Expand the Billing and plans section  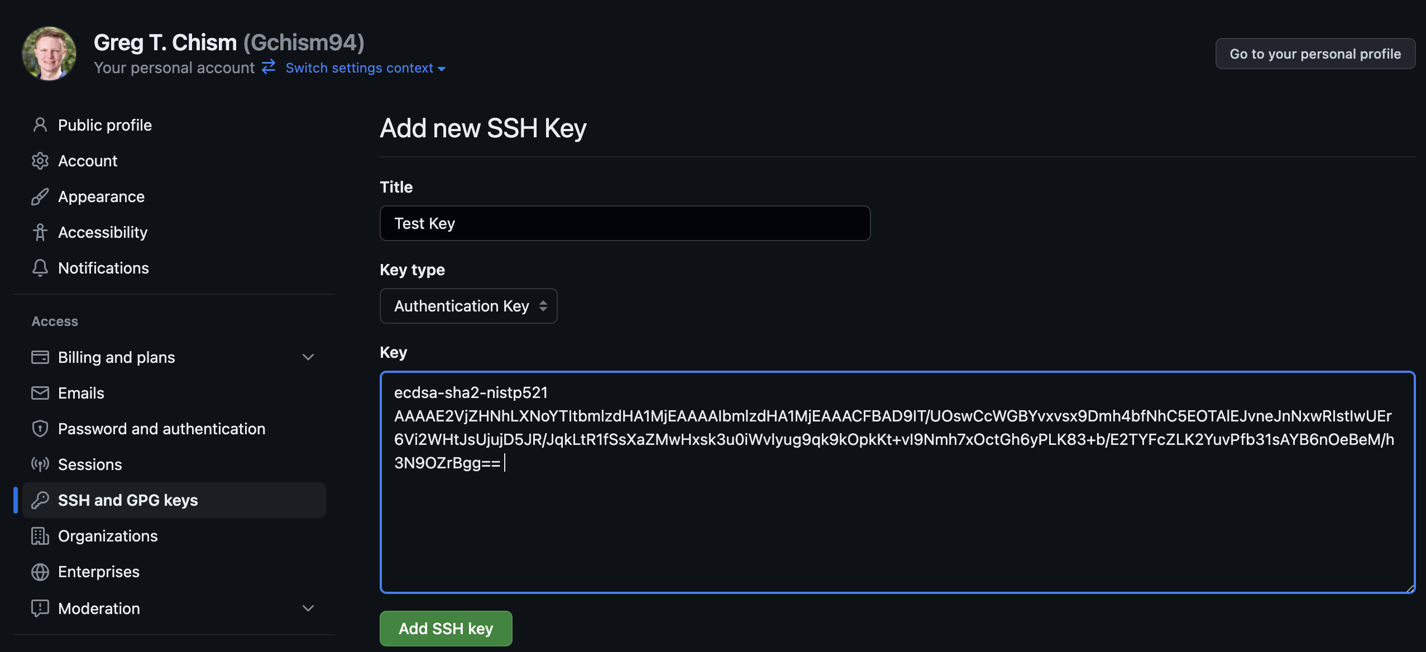coord(308,357)
